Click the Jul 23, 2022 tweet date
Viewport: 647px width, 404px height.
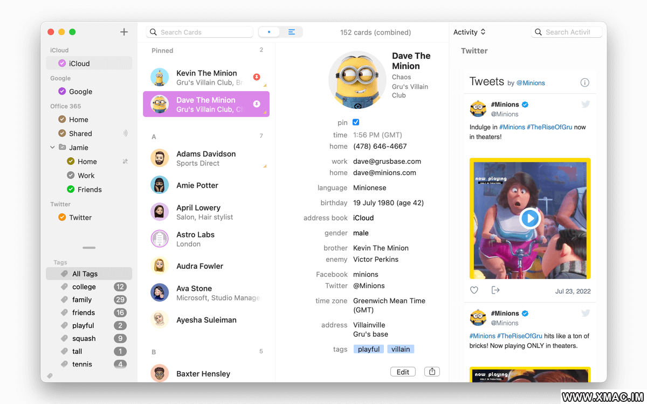coord(573,291)
